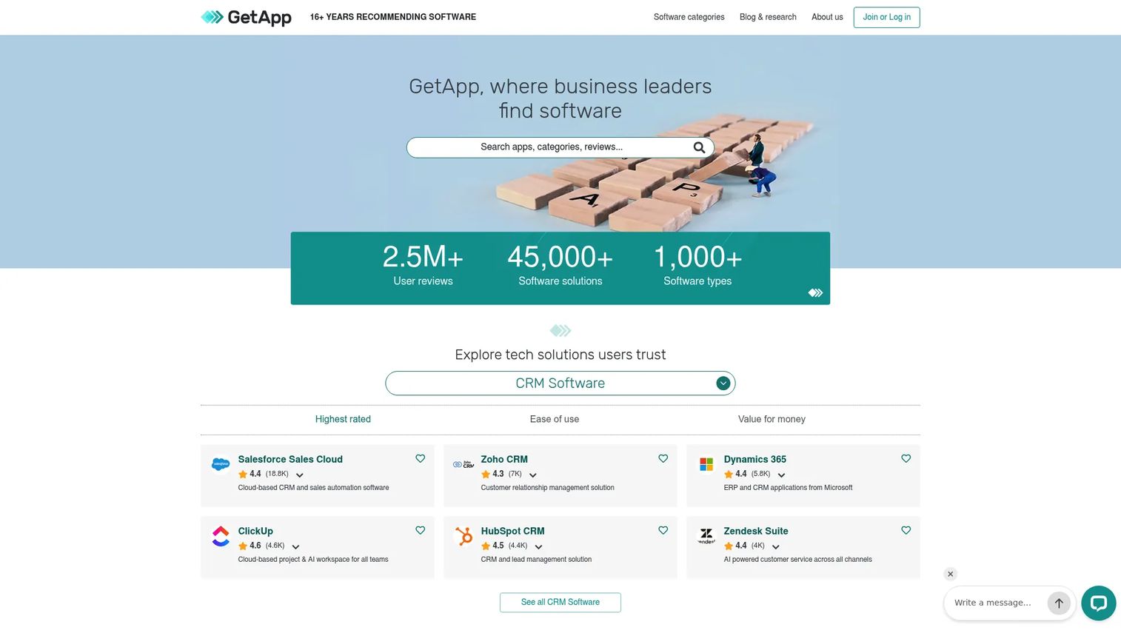
Task: Open About us menu
Action: 827,17
